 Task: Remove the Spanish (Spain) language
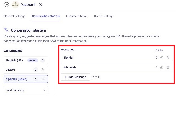(43, 79)
